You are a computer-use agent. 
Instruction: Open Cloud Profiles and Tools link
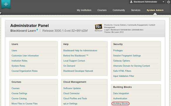(75, 98)
